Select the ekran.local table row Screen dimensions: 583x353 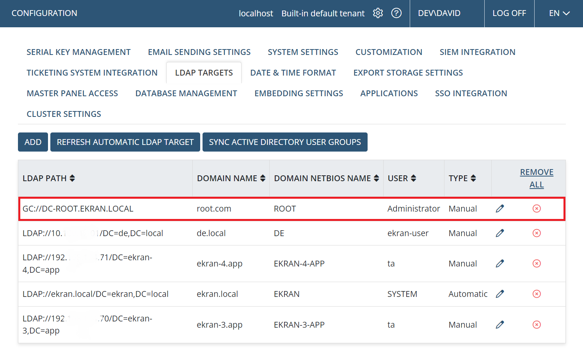tap(291, 294)
